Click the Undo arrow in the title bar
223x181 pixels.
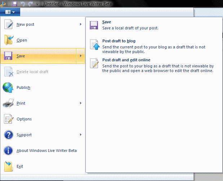click(23, 4)
